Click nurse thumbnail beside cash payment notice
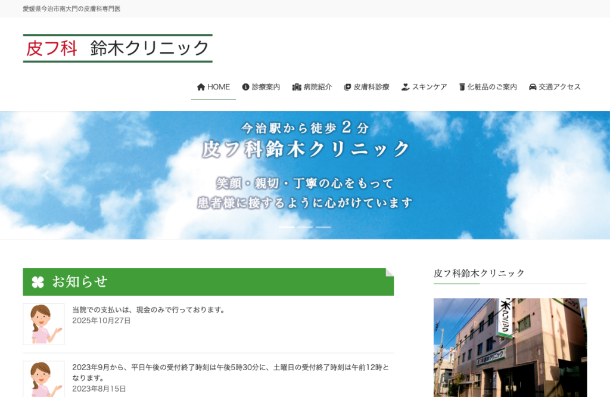610x397 pixels. click(x=43, y=324)
